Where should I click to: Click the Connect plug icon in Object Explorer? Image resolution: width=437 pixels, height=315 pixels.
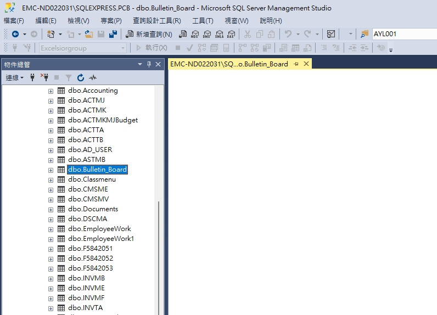click(x=32, y=77)
